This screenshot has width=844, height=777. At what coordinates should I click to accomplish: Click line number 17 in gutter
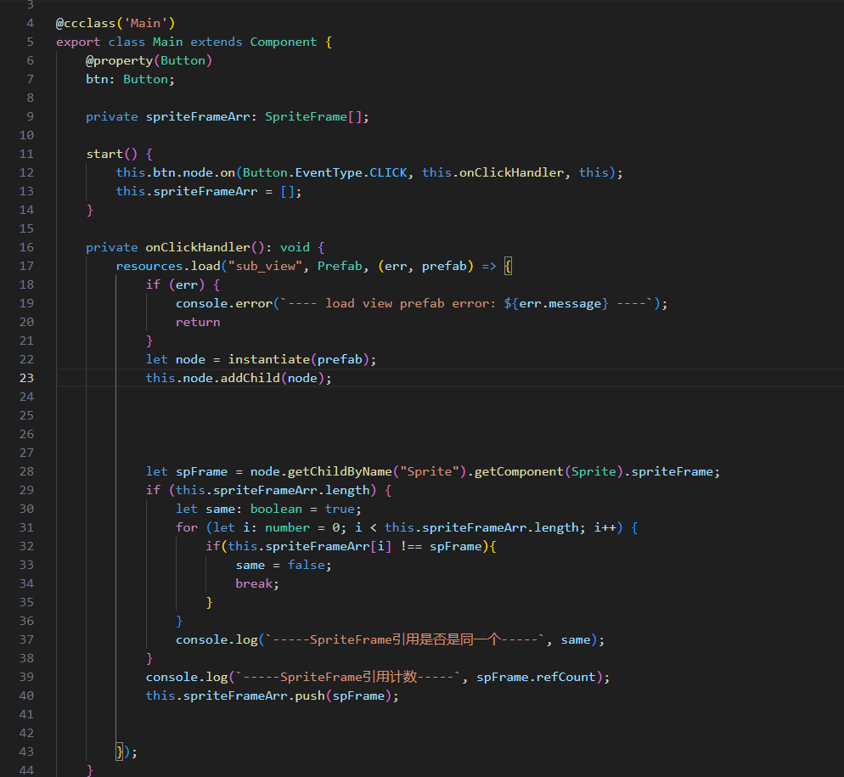click(x=26, y=266)
